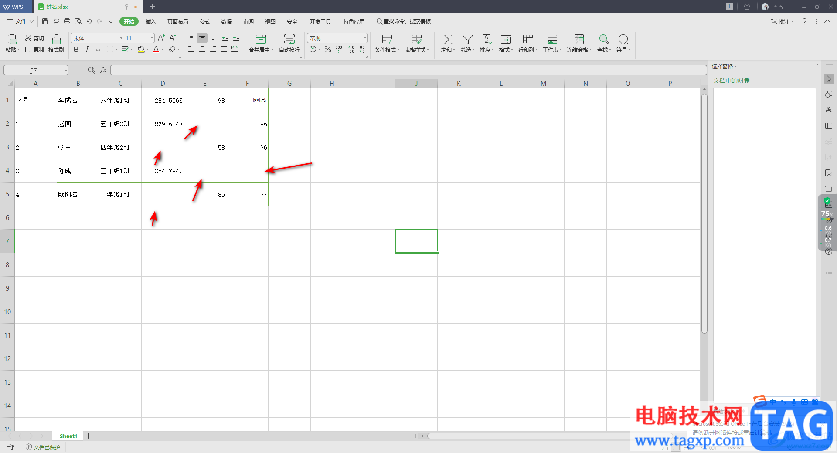The height and width of the screenshot is (453, 837).
Task: Open new document tab with plus button
Action: pos(153,7)
